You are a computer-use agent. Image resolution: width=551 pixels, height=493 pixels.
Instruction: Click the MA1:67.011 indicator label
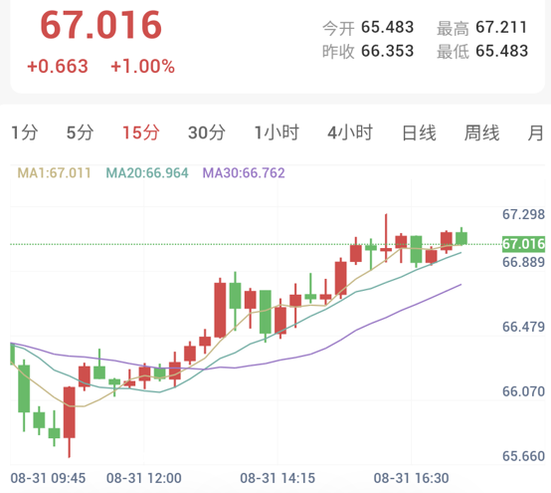(x=54, y=173)
